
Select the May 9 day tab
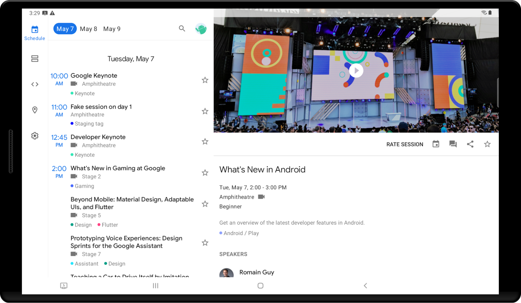[112, 29]
